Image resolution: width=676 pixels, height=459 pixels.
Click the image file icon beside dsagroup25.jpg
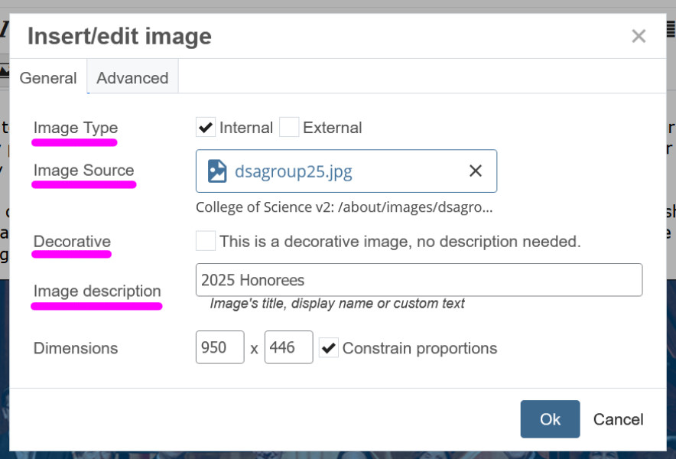coord(218,171)
